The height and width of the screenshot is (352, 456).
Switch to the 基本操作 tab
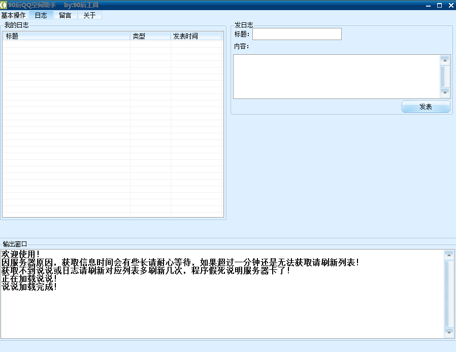coord(14,15)
